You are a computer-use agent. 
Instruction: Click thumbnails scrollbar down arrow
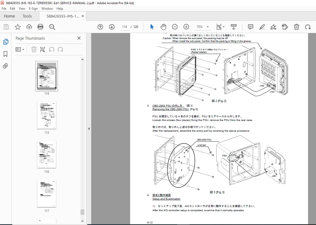(x=82, y=221)
